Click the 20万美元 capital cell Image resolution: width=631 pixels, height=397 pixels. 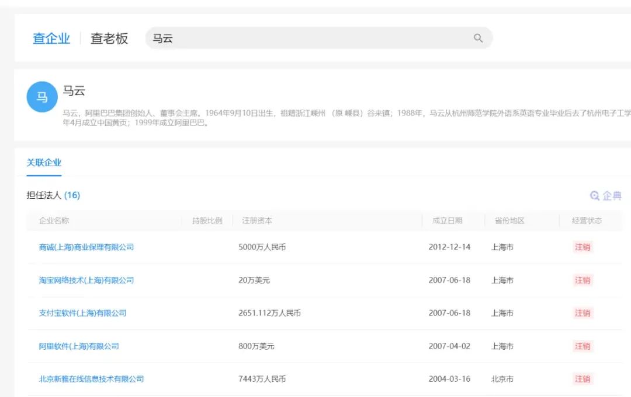(x=254, y=280)
